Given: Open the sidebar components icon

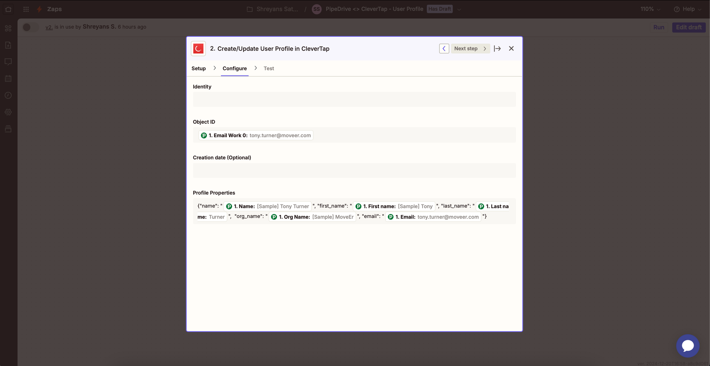Looking at the screenshot, I should (8, 28).
